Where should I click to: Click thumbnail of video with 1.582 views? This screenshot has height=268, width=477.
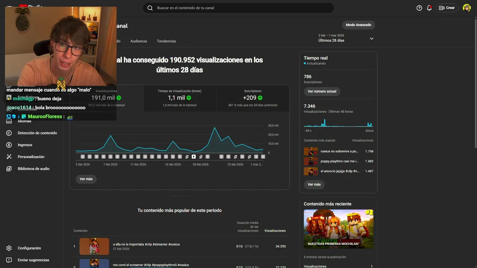[x=311, y=161]
